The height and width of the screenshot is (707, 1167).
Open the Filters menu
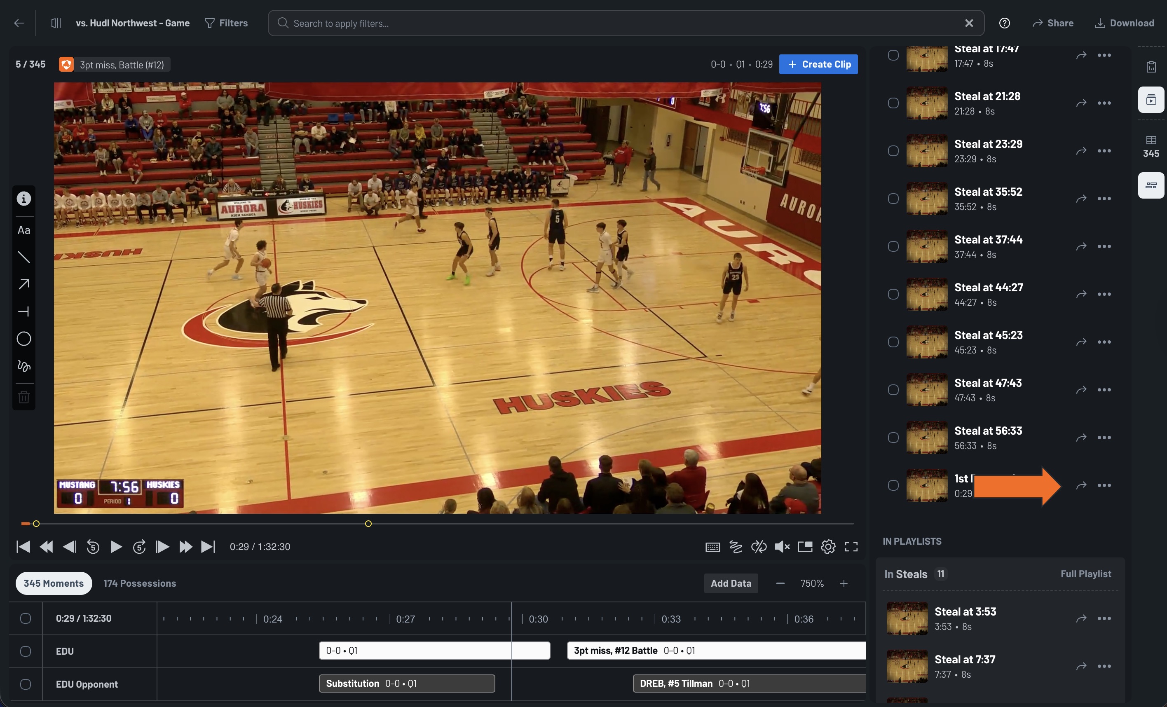[226, 23]
